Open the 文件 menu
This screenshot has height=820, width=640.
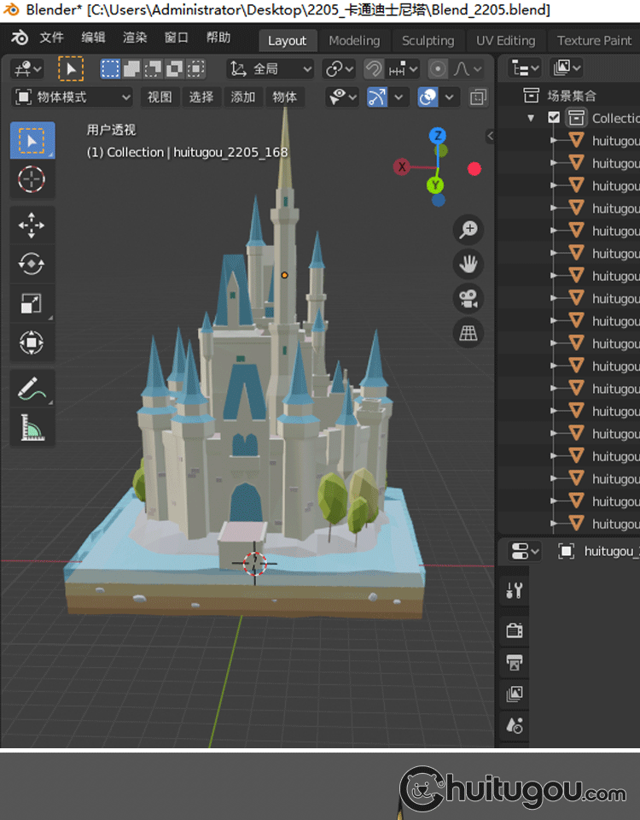(x=51, y=38)
